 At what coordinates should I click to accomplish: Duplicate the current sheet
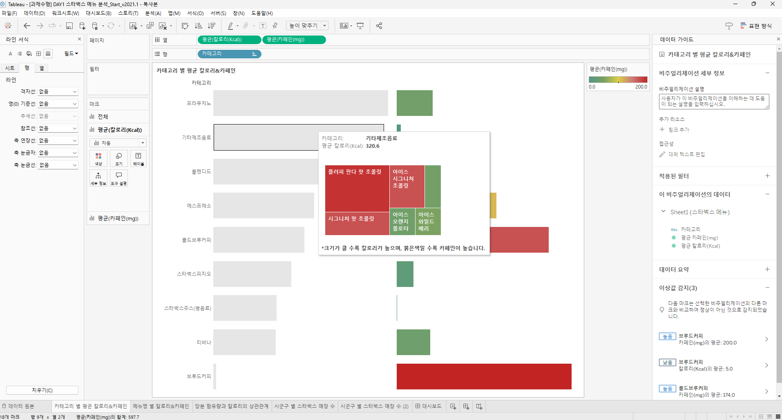150,26
